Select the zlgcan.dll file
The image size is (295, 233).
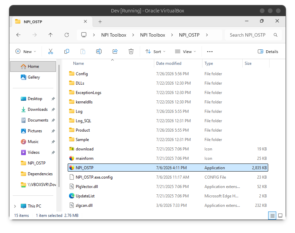pyautogui.click(x=168, y=205)
